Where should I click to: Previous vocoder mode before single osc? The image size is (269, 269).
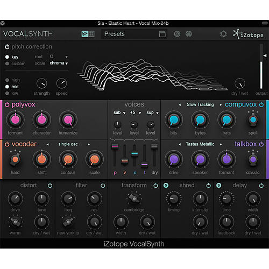point(47,144)
